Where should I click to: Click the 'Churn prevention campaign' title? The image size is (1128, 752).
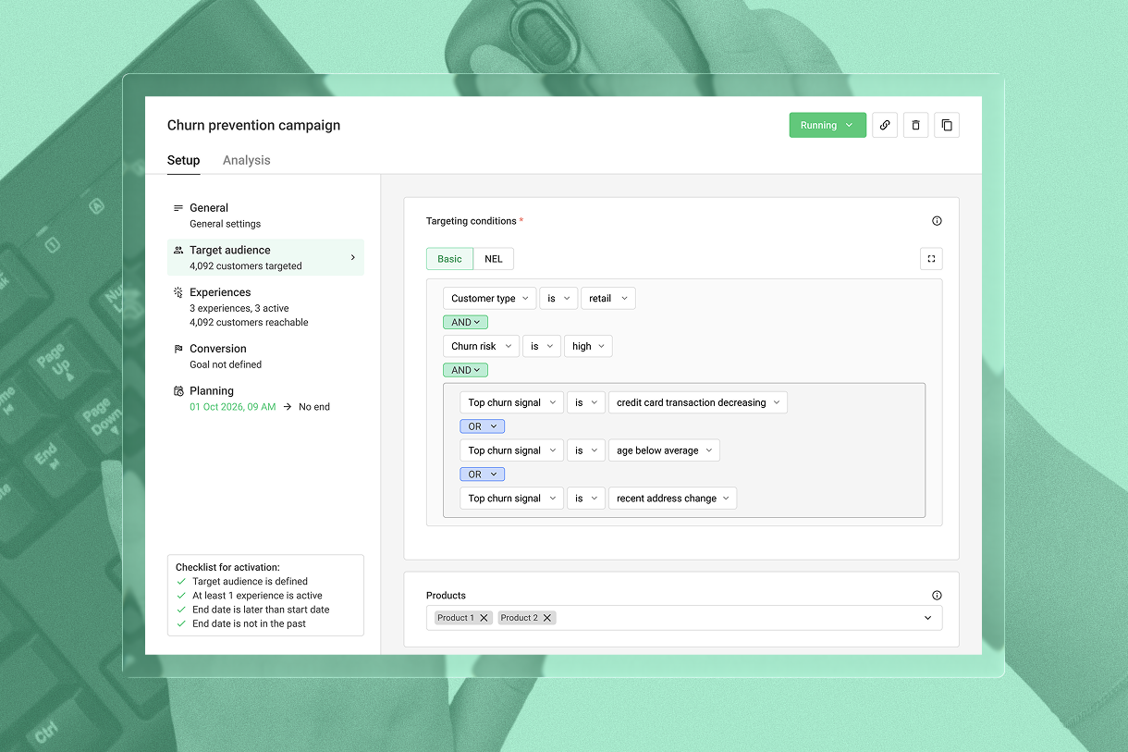pos(253,126)
